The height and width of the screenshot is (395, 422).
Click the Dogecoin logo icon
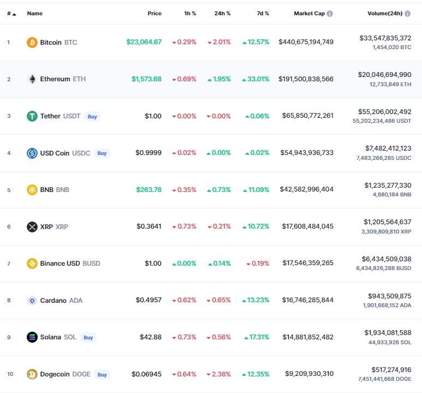(32, 374)
